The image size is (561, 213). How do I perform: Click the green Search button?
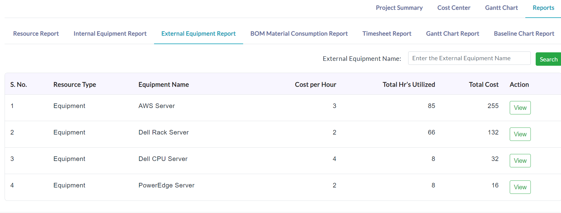click(x=548, y=59)
